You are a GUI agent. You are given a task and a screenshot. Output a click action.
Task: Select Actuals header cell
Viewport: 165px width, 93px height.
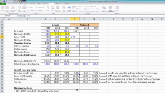pos(55,25)
